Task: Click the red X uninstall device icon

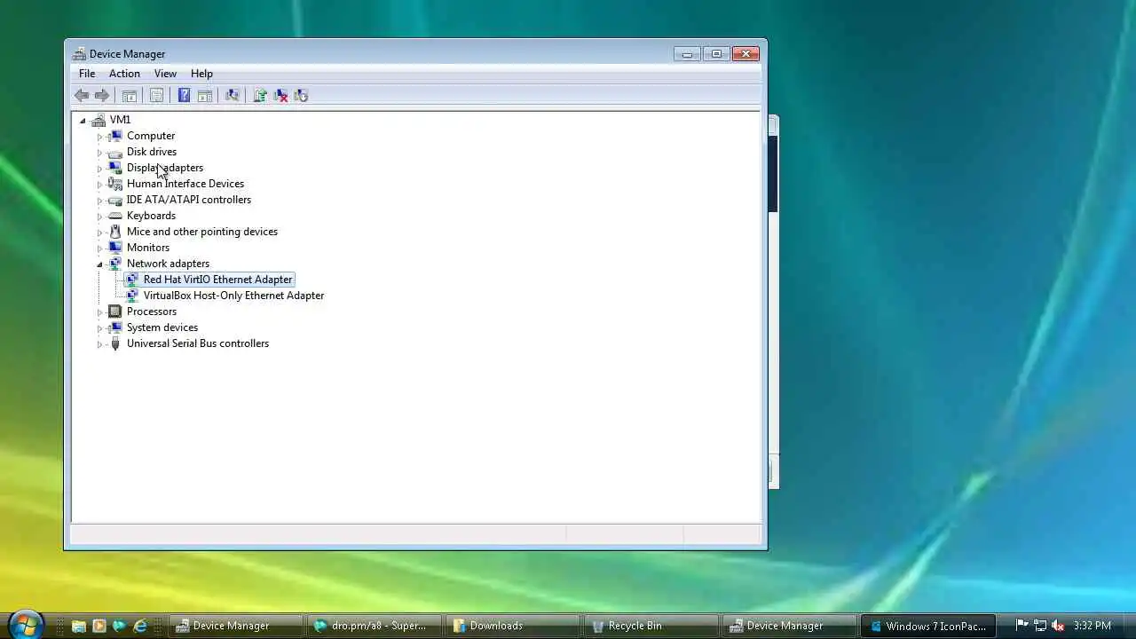Action: pos(280,96)
